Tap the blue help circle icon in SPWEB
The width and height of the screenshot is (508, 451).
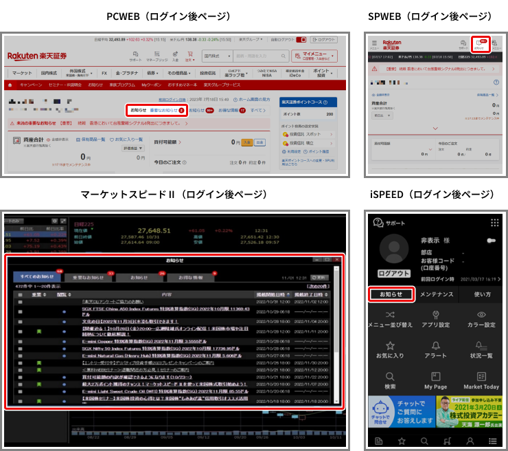click(x=496, y=82)
